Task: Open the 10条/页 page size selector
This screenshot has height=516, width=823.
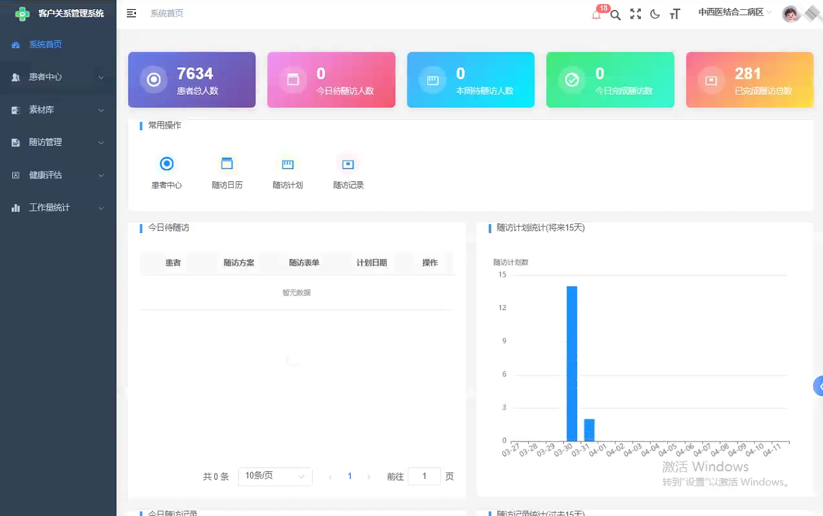Action: pyautogui.click(x=275, y=476)
